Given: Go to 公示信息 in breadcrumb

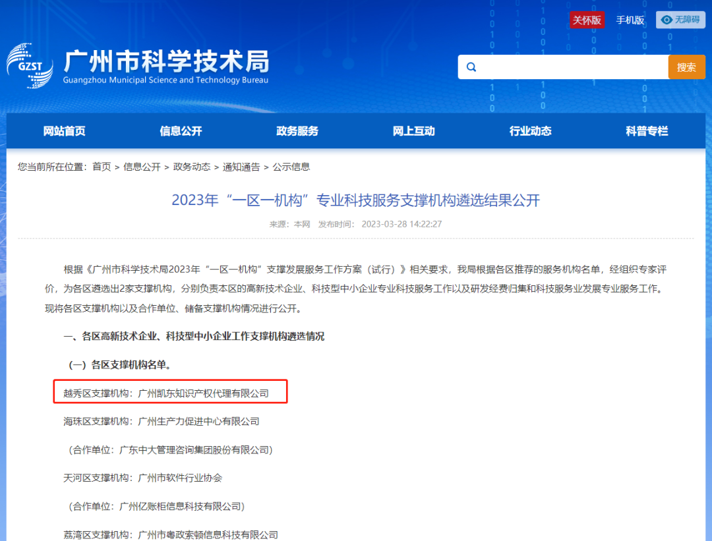Looking at the screenshot, I should tap(291, 167).
